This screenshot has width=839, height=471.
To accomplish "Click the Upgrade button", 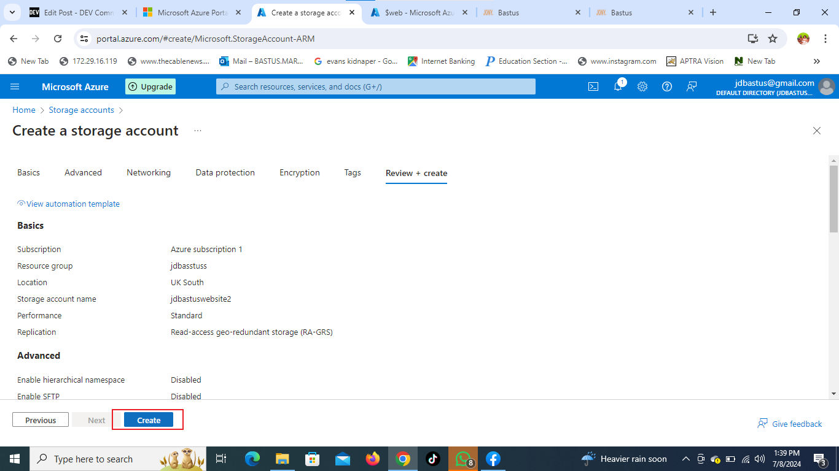I will point(150,86).
